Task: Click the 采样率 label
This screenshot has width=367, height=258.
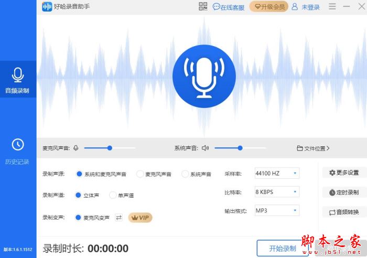Action: coord(233,174)
